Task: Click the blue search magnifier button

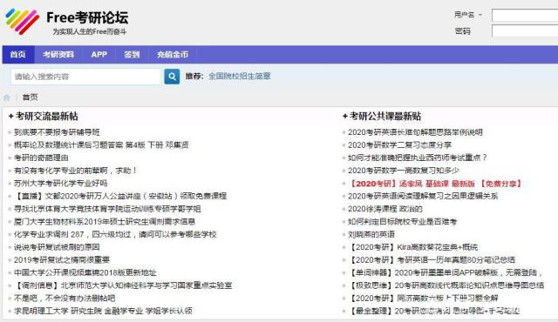Action: (172, 77)
